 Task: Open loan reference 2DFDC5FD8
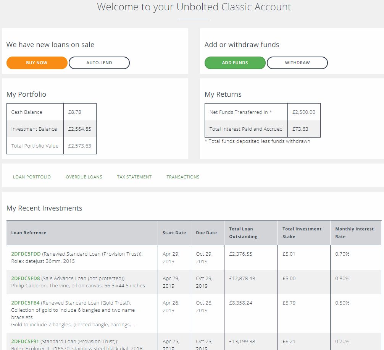[26, 279]
